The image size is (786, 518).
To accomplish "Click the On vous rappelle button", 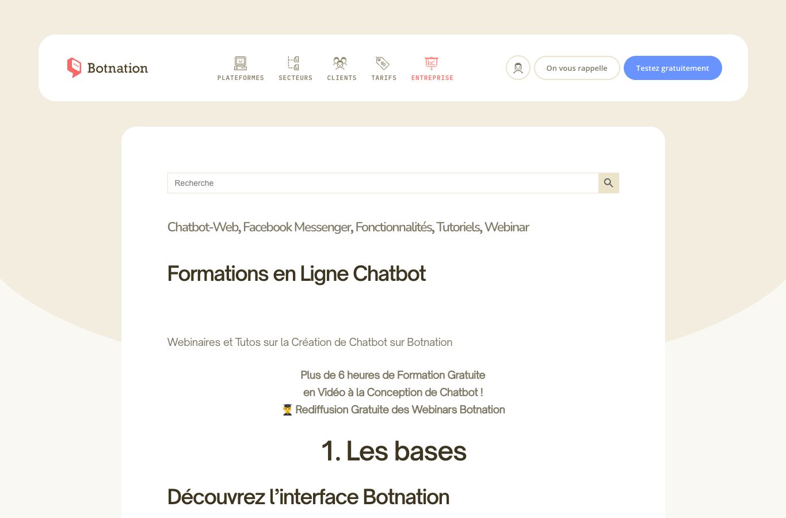I will click(577, 68).
